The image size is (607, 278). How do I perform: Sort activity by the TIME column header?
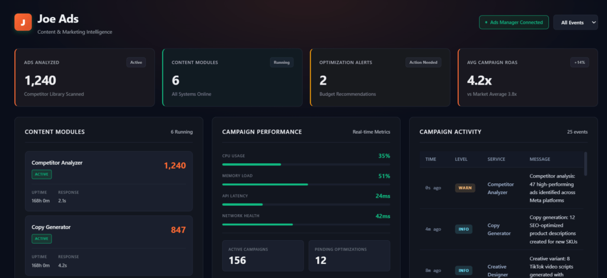point(431,159)
